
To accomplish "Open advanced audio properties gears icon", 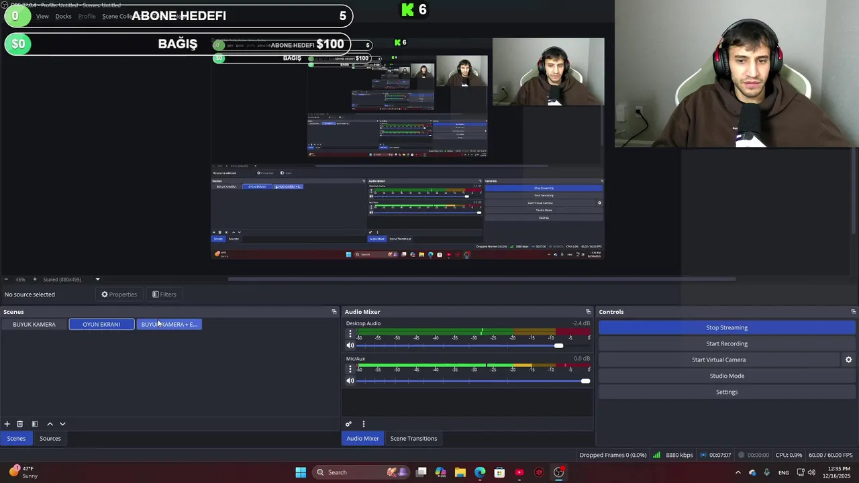I will point(348,424).
